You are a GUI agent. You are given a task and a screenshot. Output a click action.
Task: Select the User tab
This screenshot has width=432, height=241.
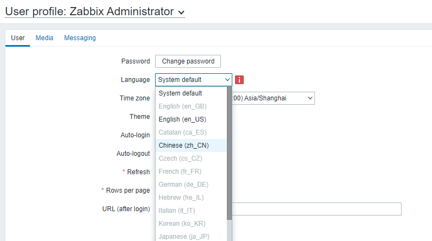(x=18, y=38)
